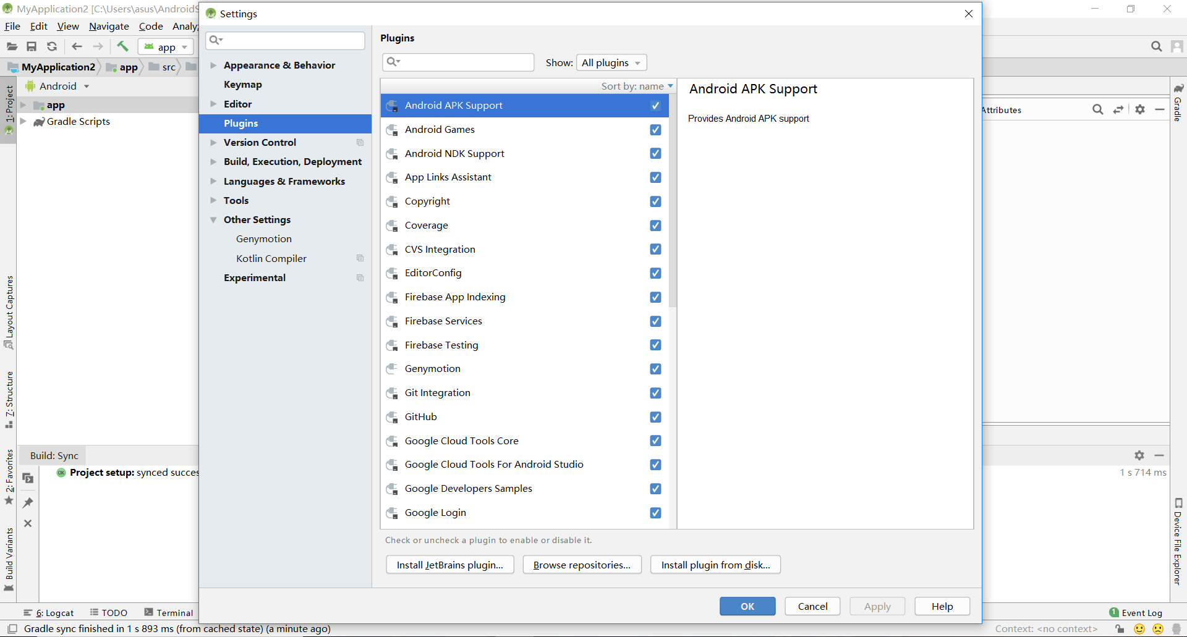The image size is (1187, 637).
Task: Click the Cancel button
Action: [812, 606]
